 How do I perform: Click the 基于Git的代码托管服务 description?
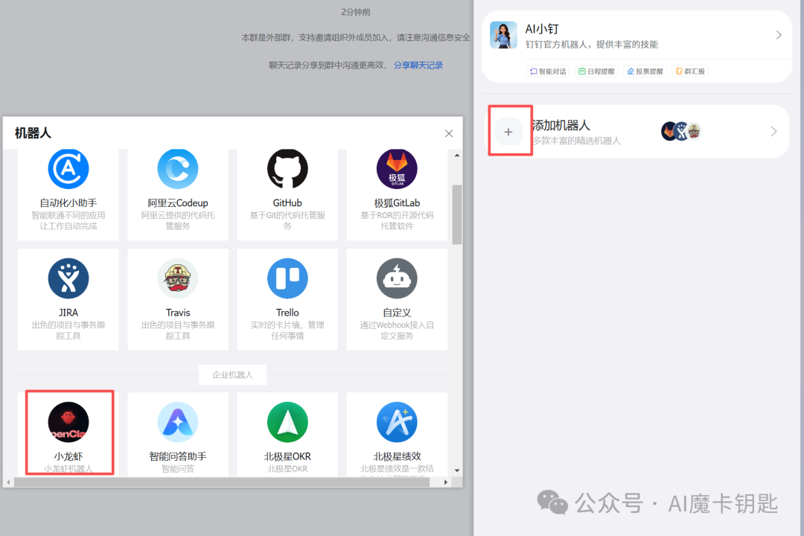(287, 220)
